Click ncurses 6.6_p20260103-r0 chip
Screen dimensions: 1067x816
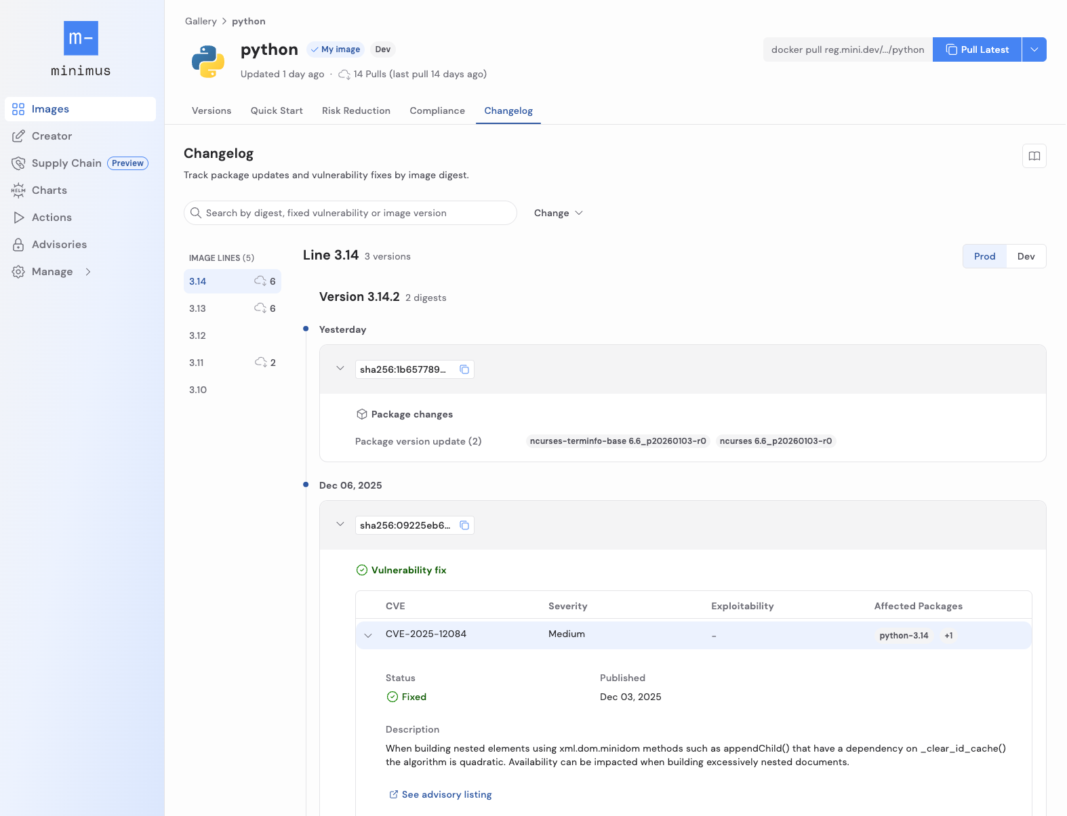pyautogui.click(x=776, y=441)
